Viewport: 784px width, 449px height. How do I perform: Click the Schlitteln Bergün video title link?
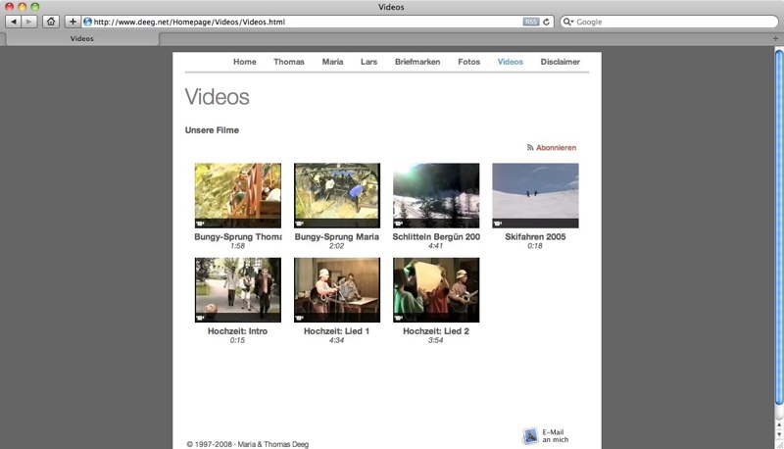(436, 237)
